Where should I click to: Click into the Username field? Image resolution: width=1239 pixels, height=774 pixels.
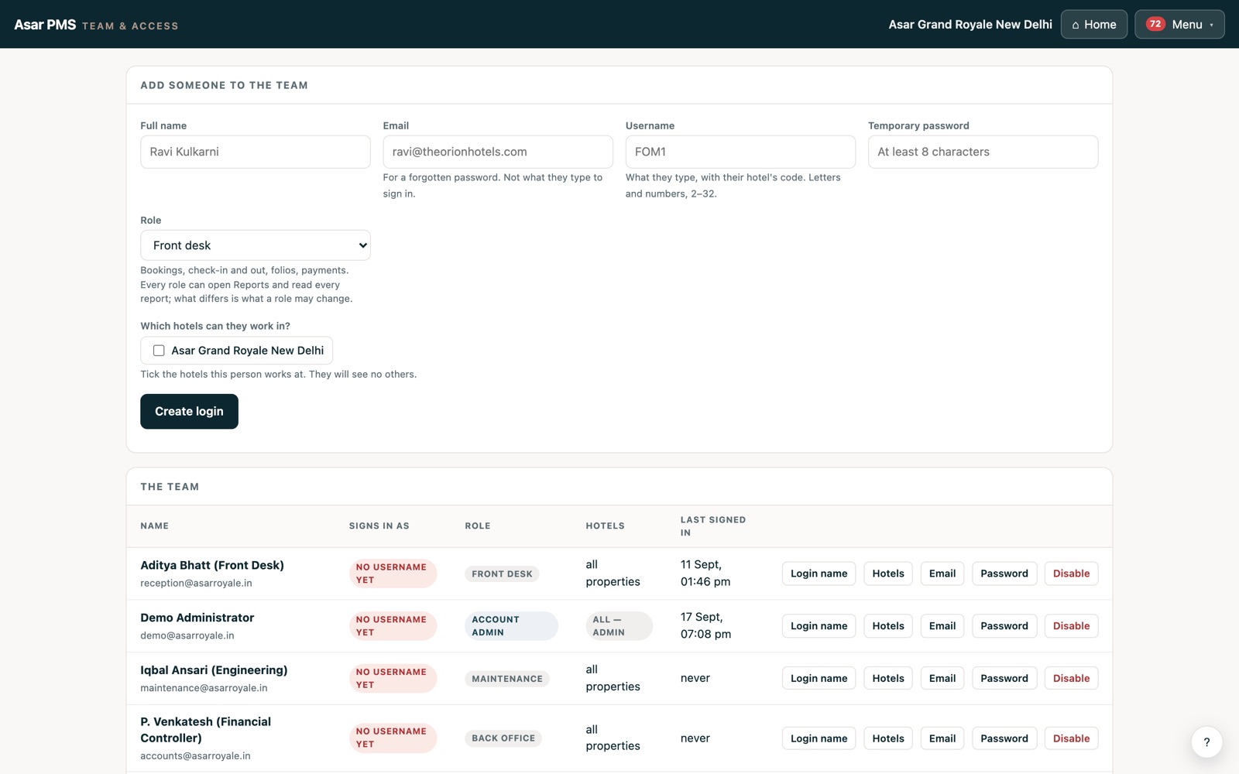tap(740, 152)
